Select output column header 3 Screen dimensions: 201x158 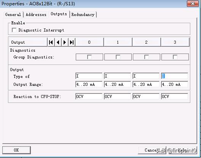click(175, 42)
